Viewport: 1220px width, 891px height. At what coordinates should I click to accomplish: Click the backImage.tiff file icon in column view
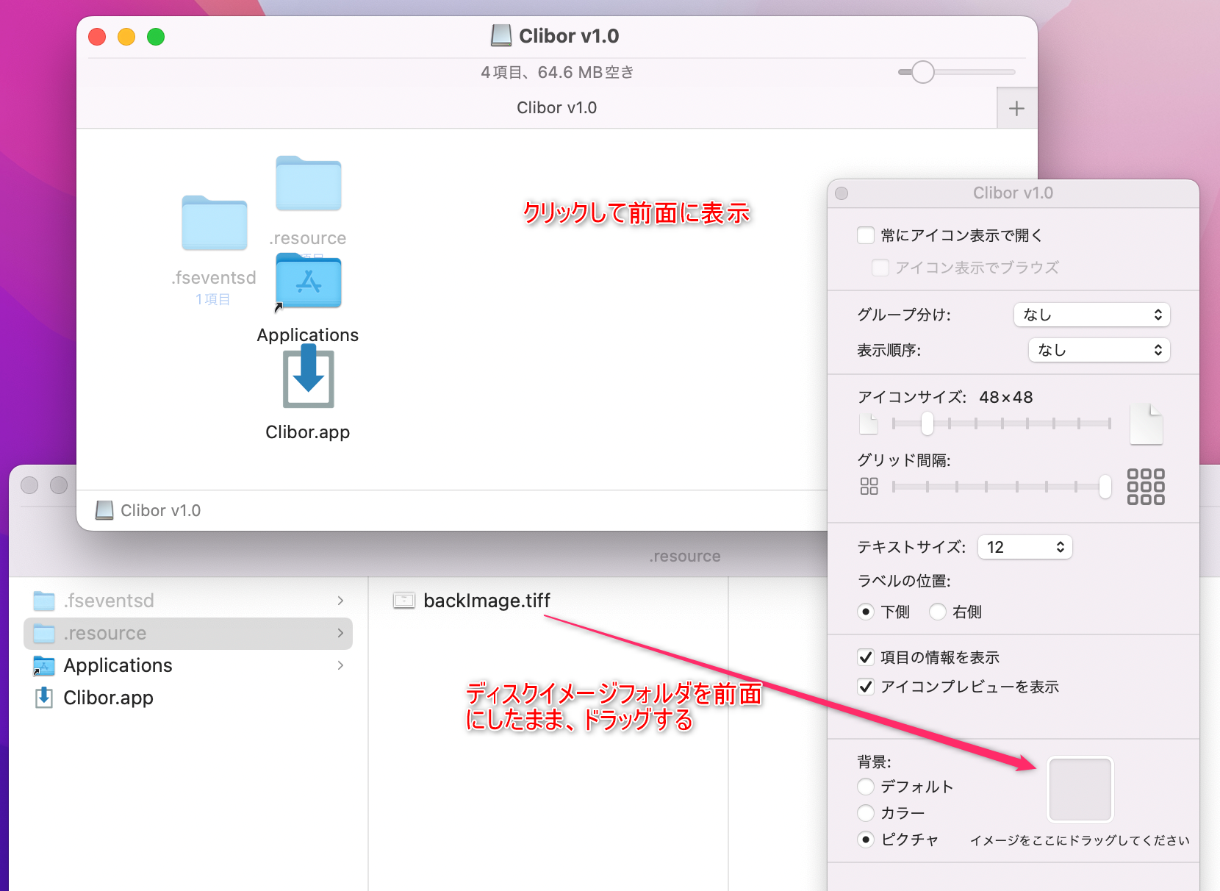[x=404, y=601]
